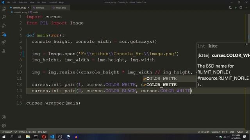Viewport: 250px width, 140px height.
Task: Open the Help menu
Action: pos(61,2)
